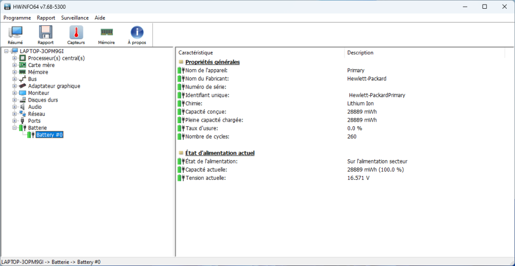Click the Hewlett-Packard manufacturer value

tap(367, 78)
